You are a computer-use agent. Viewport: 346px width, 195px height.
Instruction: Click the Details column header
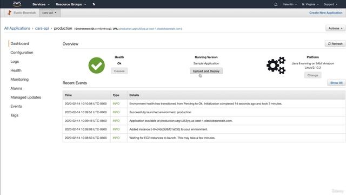tap(134, 95)
